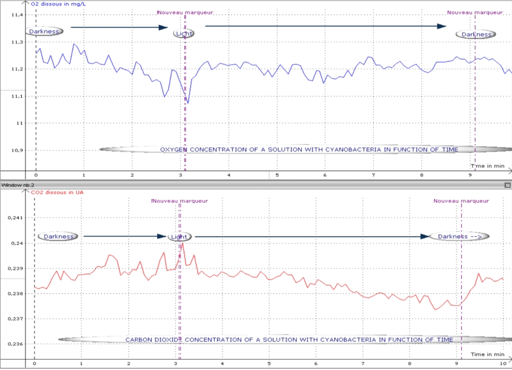Select short arrow before Light on oxygen chart
Image resolution: width=512 pixels, height=370 pixels.
(x=118, y=27)
